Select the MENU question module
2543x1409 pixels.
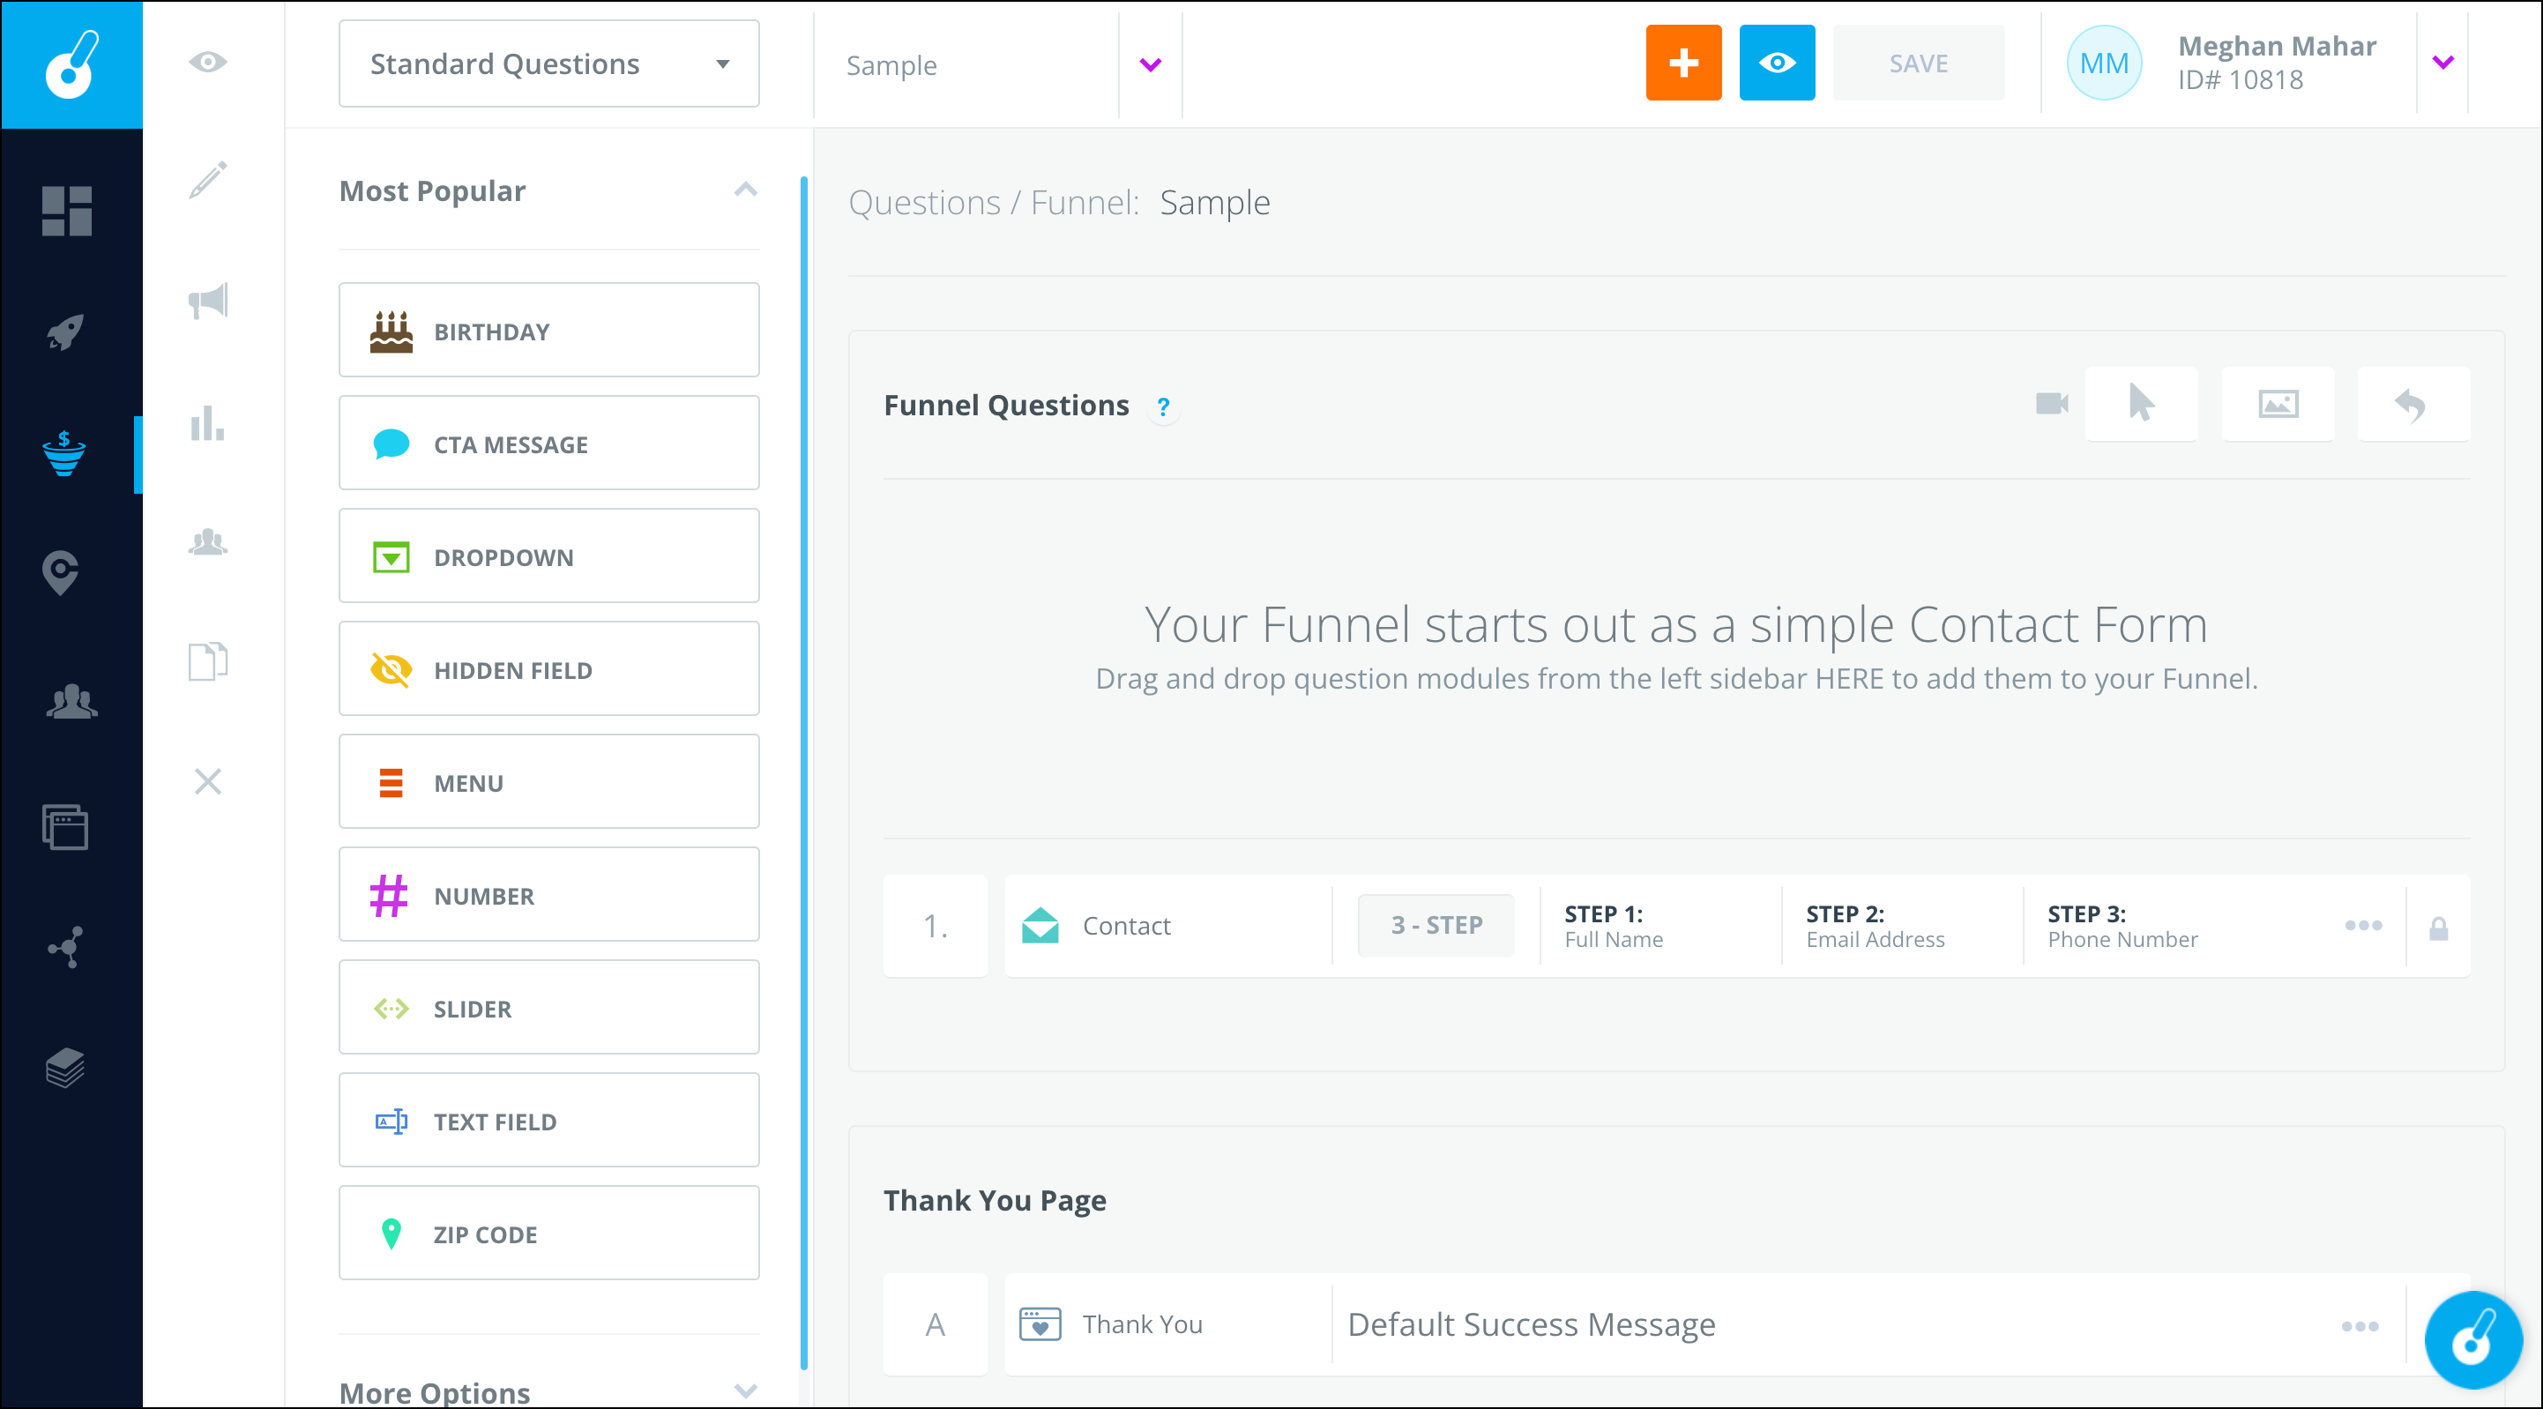click(548, 782)
